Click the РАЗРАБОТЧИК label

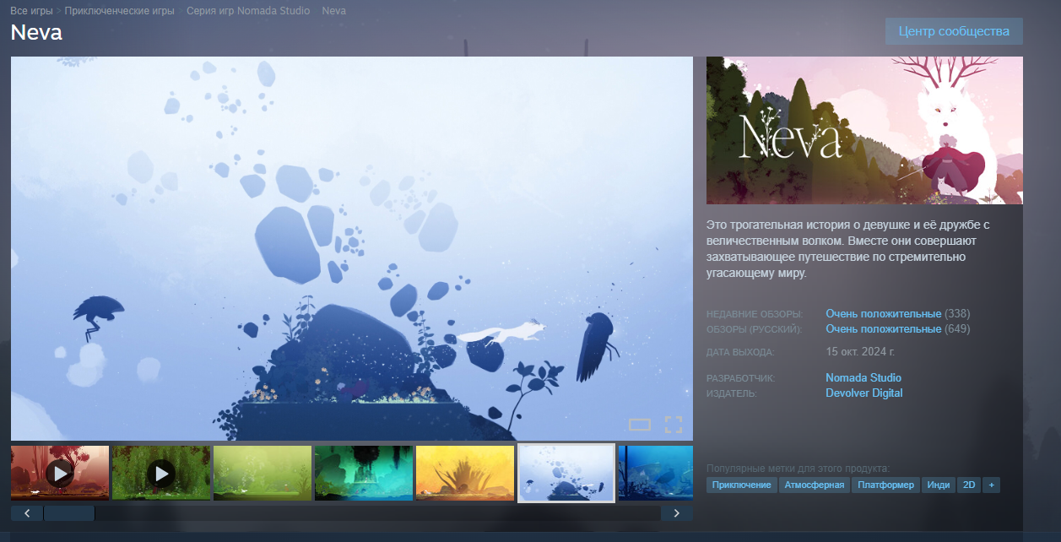click(x=740, y=378)
